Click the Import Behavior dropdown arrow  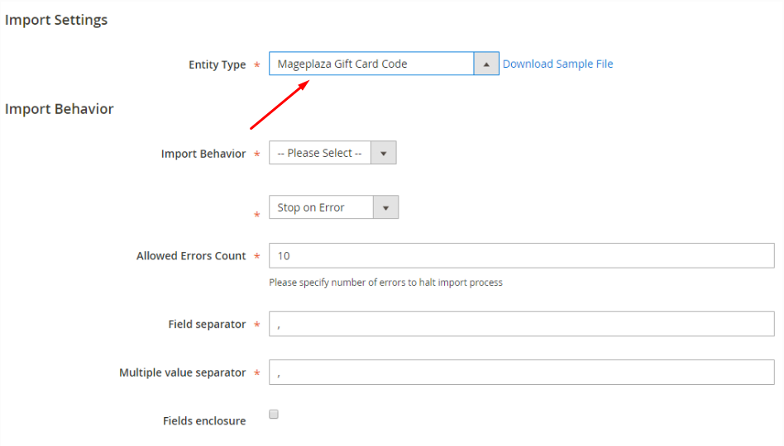(384, 153)
